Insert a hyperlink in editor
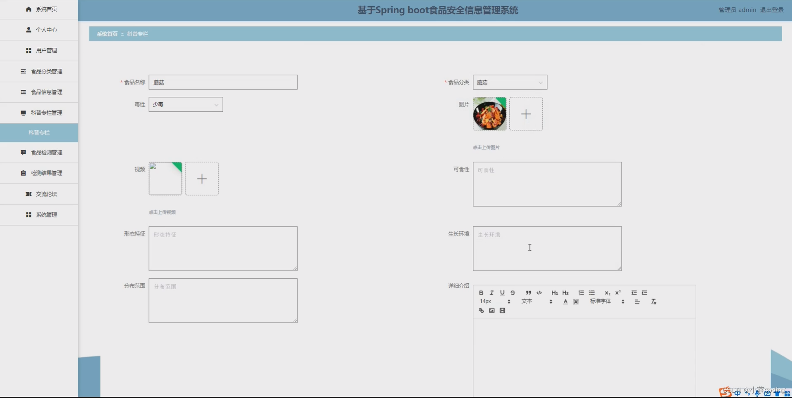The image size is (792, 398). (481, 311)
